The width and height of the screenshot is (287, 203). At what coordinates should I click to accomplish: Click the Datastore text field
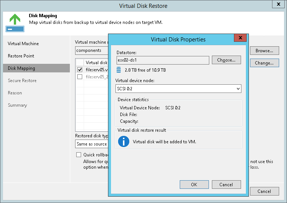pyautogui.click(x=162, y=60)
